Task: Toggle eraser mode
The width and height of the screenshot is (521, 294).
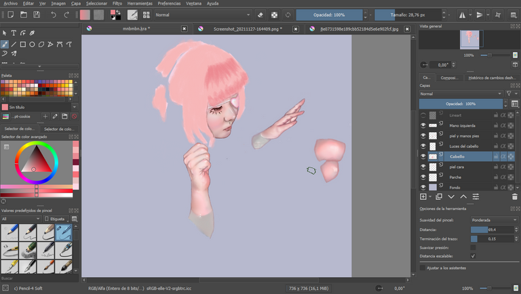Action: [260, 15]
